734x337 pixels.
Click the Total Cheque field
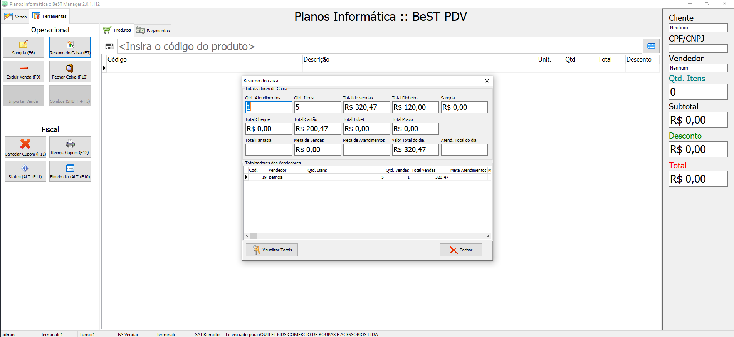tap(269, 129)
